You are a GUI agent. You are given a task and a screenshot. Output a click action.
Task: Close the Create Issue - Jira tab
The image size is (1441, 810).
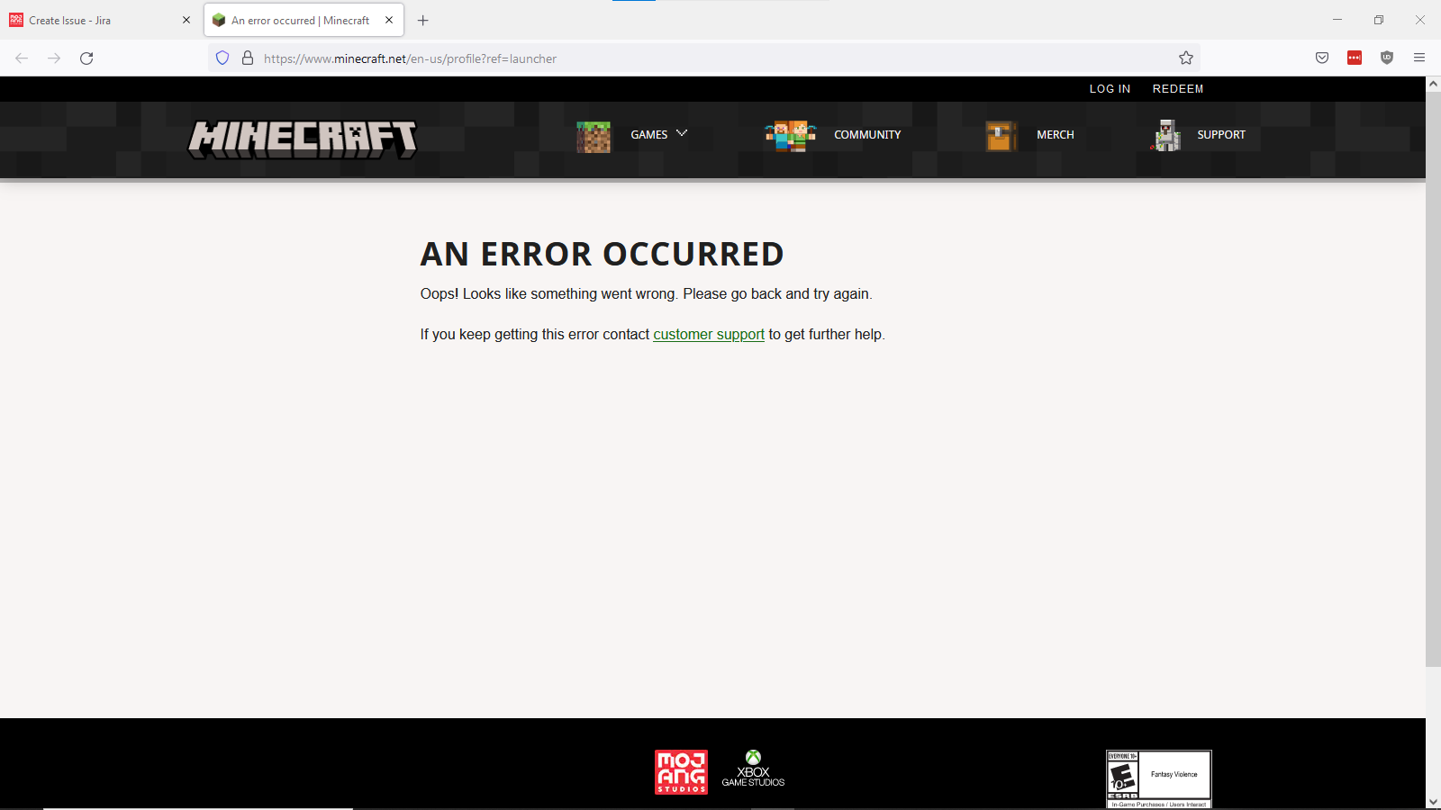click(x=186, y=20)
